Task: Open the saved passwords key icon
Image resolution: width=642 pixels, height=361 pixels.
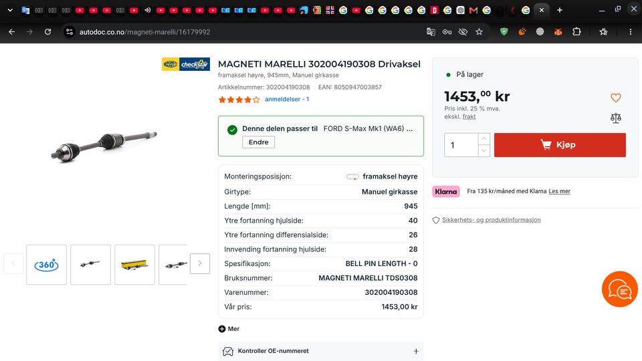Action: tap(447, 32)
